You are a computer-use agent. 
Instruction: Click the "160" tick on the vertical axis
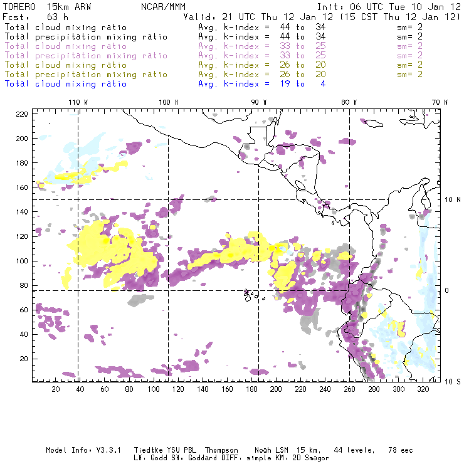[x=22, y=187]
